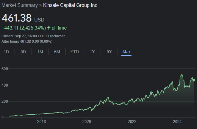The height and width of the screenshot is (129, 197).
Task: Select the 1D time range tab
Action: point(6,52)
